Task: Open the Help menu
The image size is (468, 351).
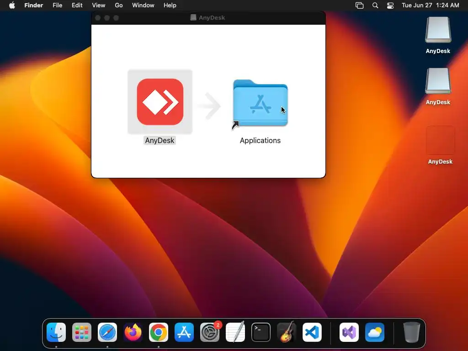Action: pyautogui.click(x=170, y=5)
